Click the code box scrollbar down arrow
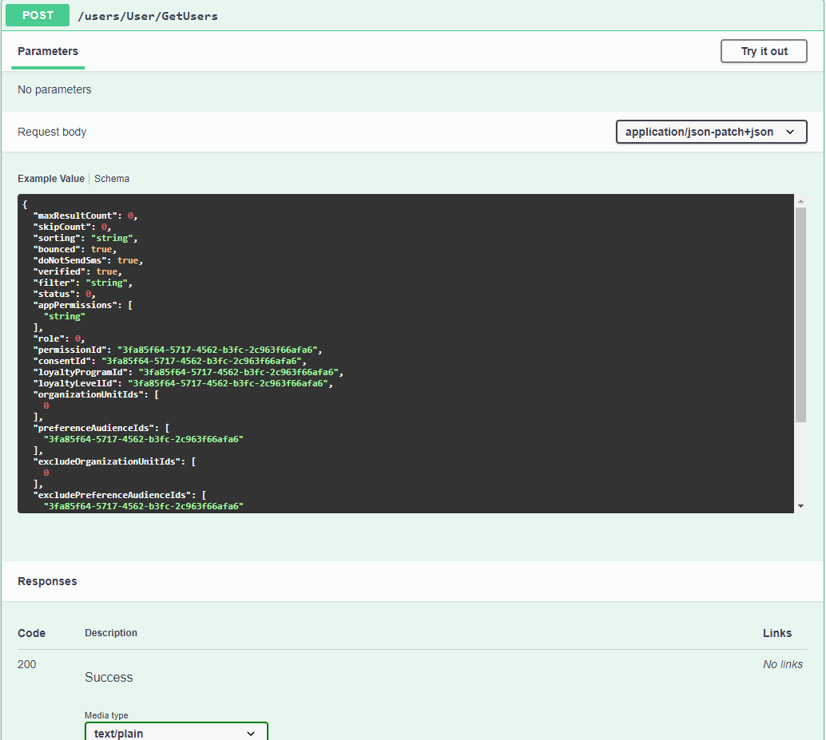Image resolution: width=826 pixels, height=740 pixels. tap(800, 506)
